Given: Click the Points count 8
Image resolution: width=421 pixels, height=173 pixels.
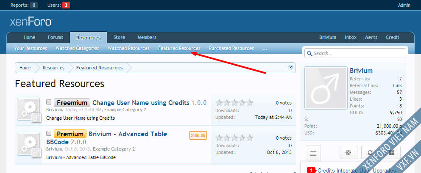Looking at the screenshot, I should (401, 106).
